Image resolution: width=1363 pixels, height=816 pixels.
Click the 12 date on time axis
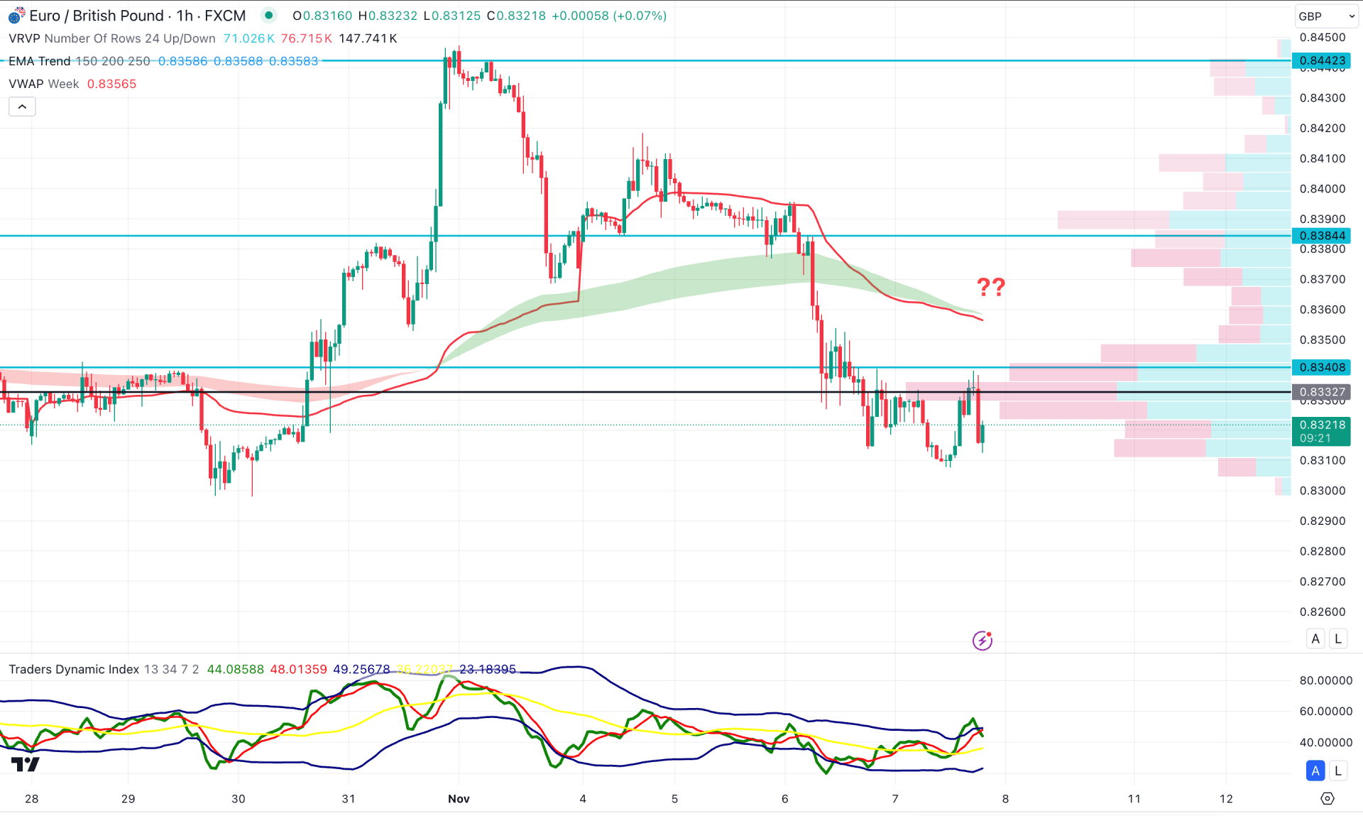(1226, 799)
